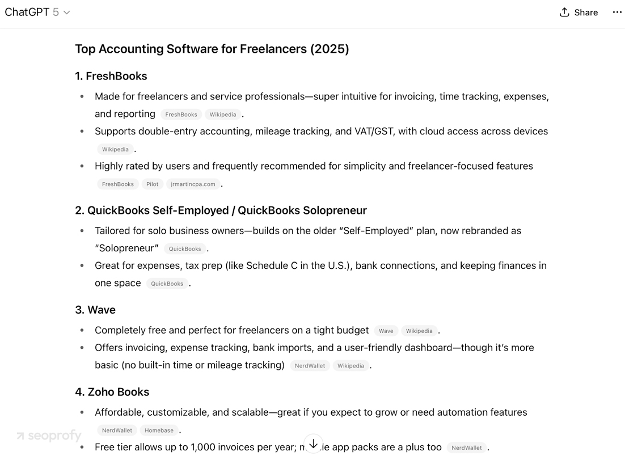Open Wikipedia citation beside FreshBooks reporting chip

pyautogui.click(x=223, y=115)
